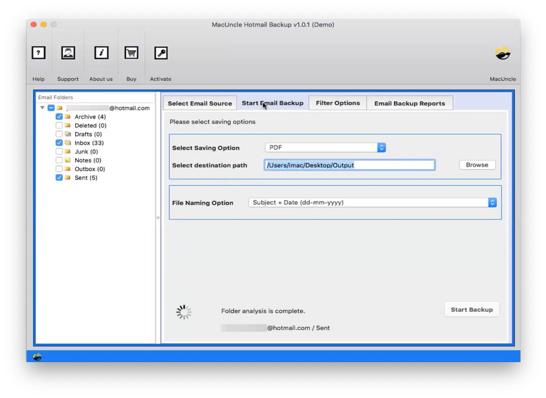Viewport: 546px width, 398px height.
Task: Click the folder analysis progress spinner
Action: pos(184,311)
